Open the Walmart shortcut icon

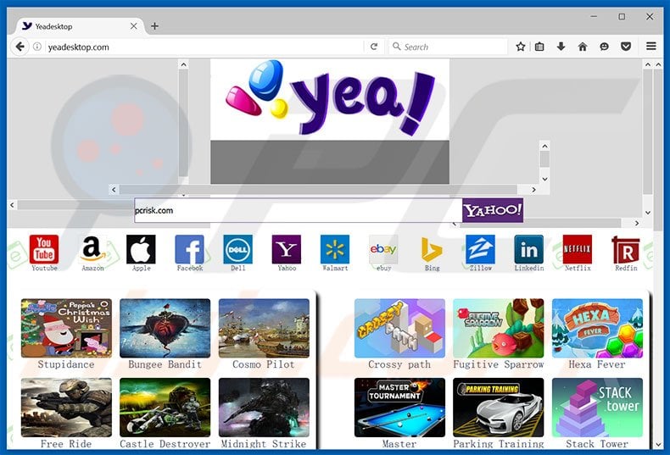(x=335, y=249)
